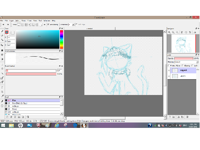Screen dimensions: 200x150
Task: Toggle the anti-aliasing checkbox
Action: pyautogui.click(x=48, y=25)
